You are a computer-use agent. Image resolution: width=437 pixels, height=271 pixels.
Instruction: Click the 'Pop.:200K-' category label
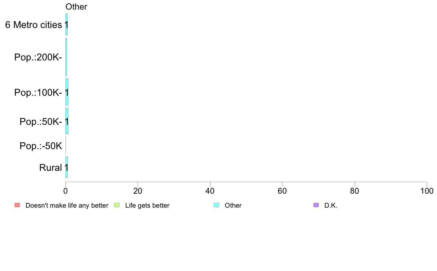tap(38, 57)
